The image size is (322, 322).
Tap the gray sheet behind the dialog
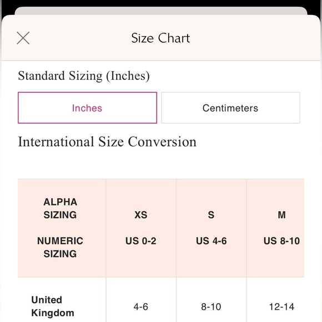pos(161,11)
